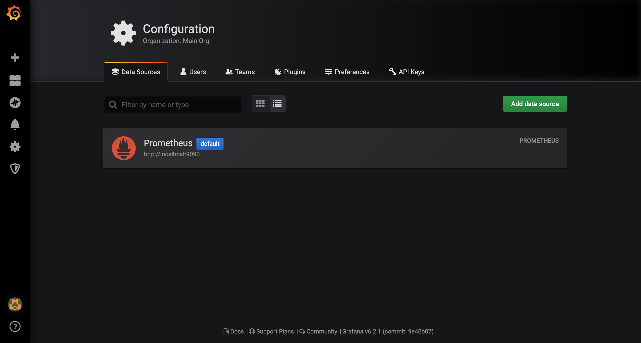This screenshot has width=641, height=343.
Task: Click the user avatar icon
Action: pos(15,304)
